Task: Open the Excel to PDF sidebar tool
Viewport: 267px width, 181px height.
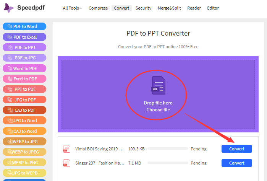Action: tap(24, 79)
